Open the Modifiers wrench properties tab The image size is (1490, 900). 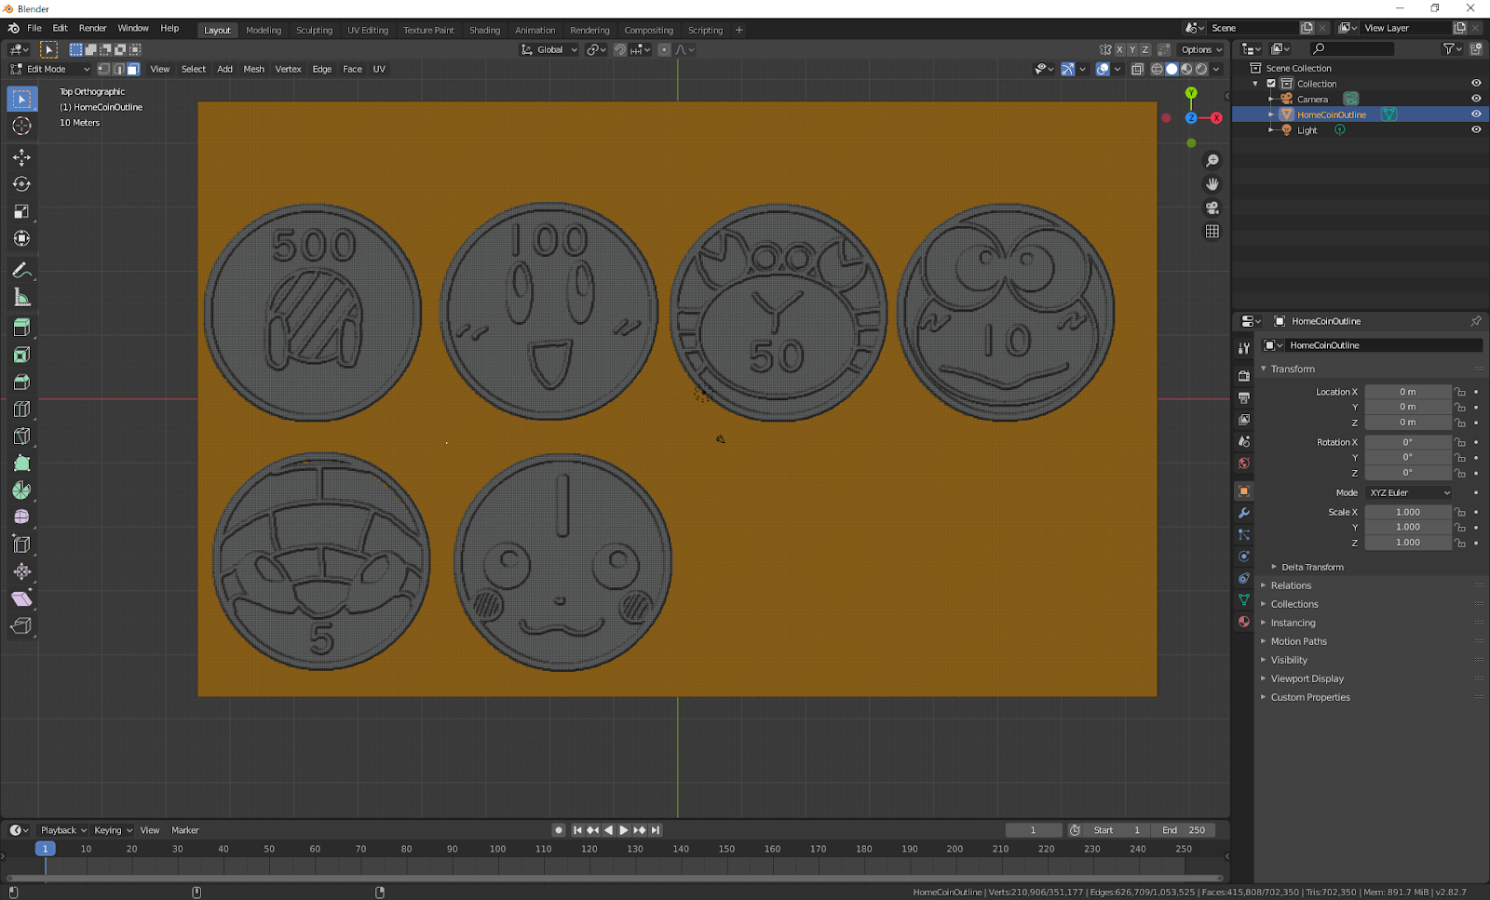[x=1243, y=513]
